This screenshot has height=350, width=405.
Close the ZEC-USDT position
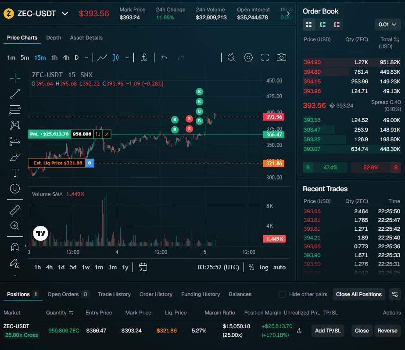pyautogui.click(x=362, y=331)
